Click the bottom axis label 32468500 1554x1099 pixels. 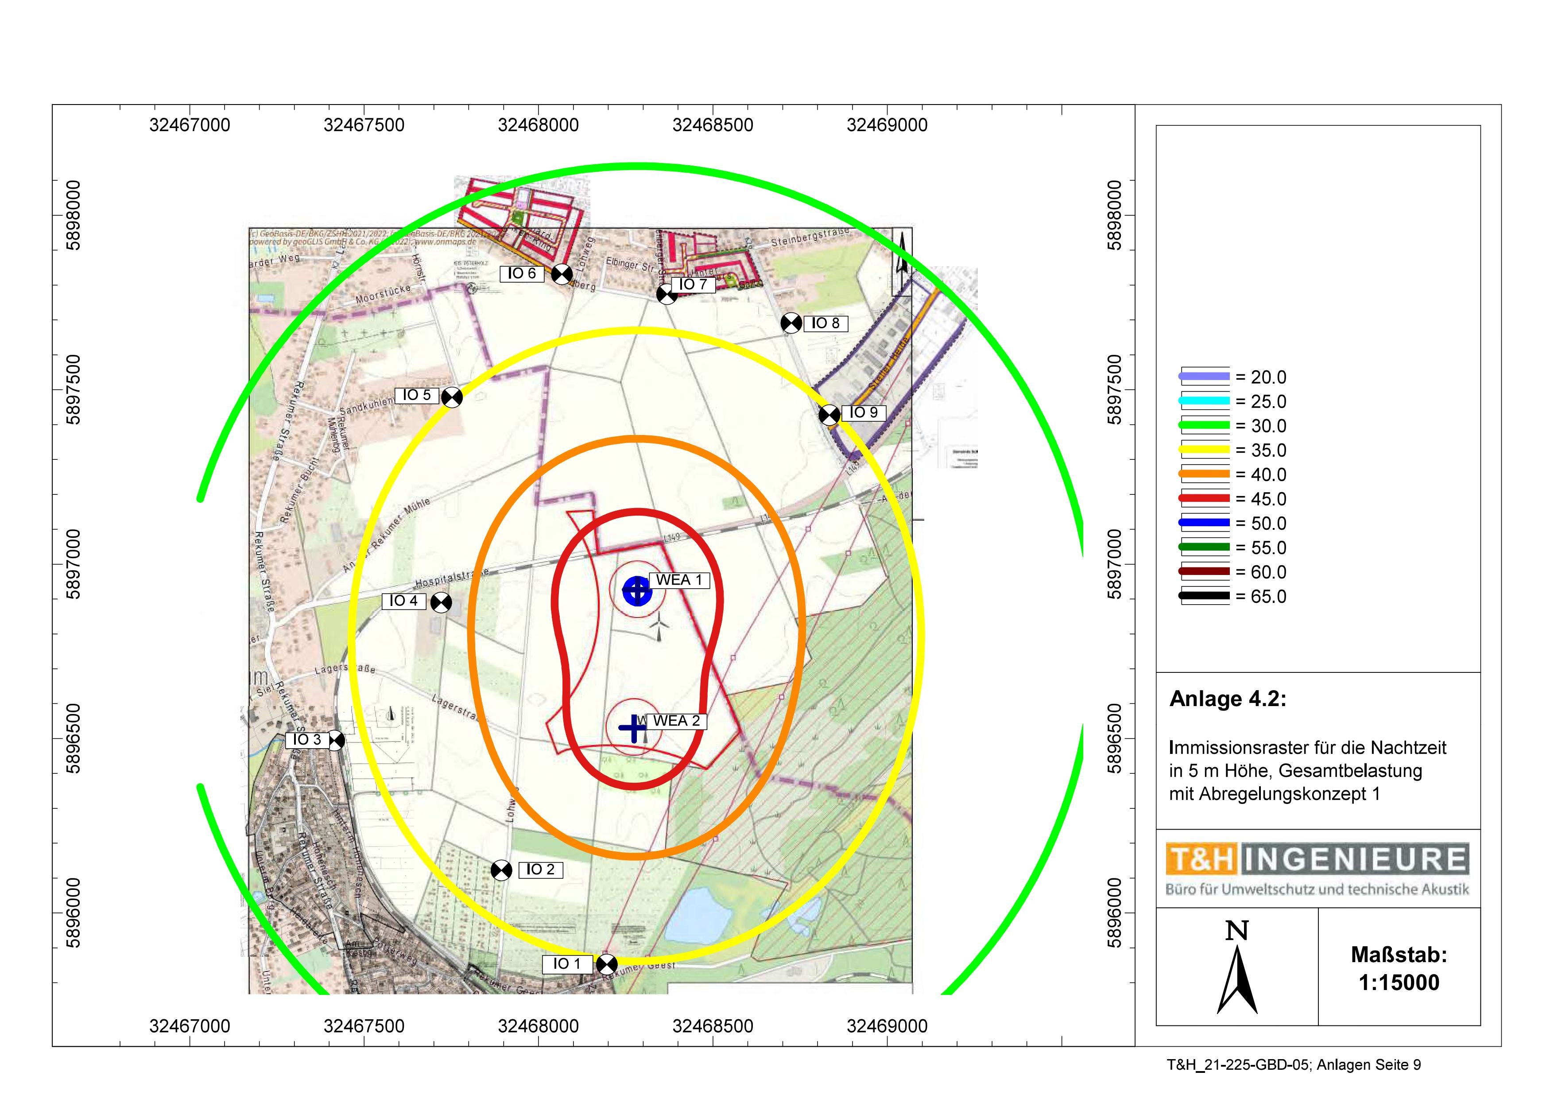coord(713,1026)
